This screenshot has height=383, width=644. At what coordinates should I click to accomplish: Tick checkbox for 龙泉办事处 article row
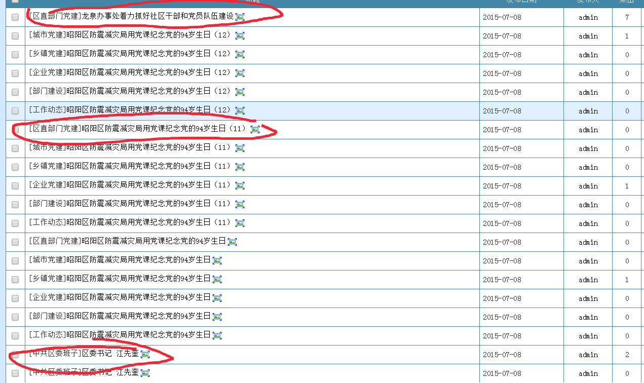click(15, 17)
